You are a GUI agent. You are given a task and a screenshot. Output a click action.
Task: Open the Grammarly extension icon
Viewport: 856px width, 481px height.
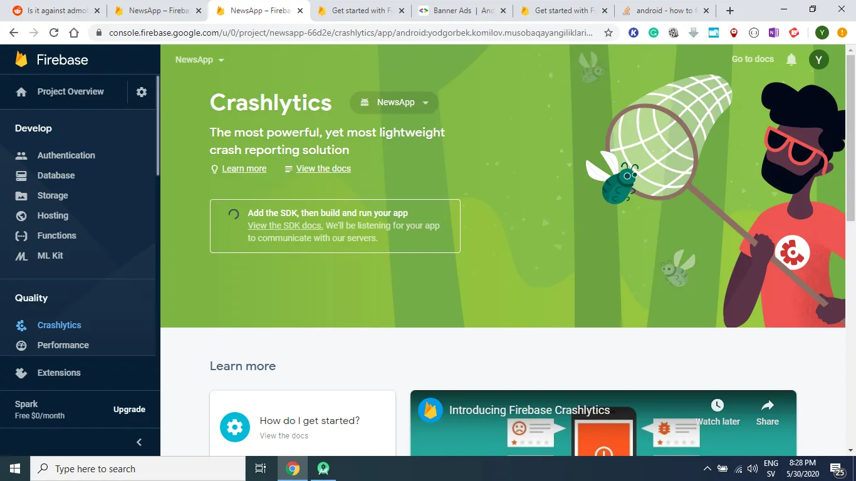pos(654,33)
